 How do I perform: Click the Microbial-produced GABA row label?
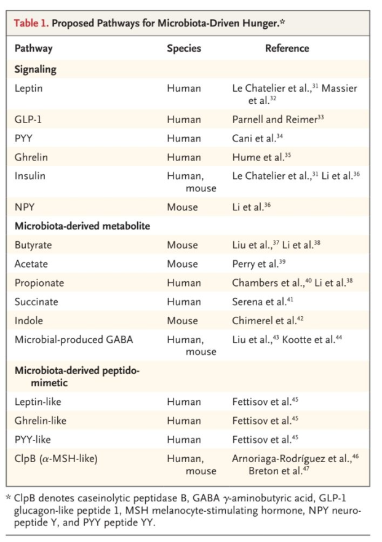pyautogui.click(x=74, y=340)
